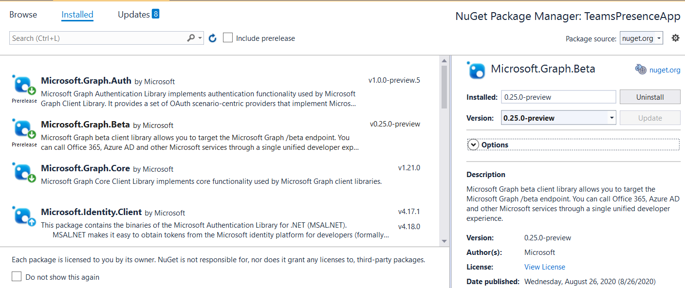The image size is (685, 288).
Task: Click the Uninstall button
Action: pyautogui.click(x=649, y=97)
